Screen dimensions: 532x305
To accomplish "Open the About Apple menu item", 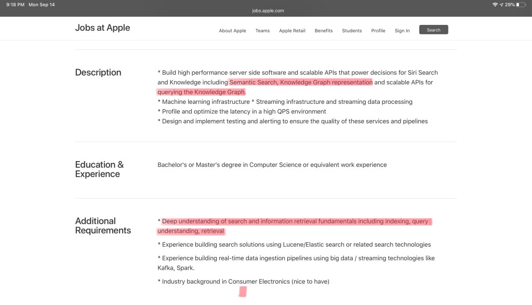I will (x=232, y=31).
